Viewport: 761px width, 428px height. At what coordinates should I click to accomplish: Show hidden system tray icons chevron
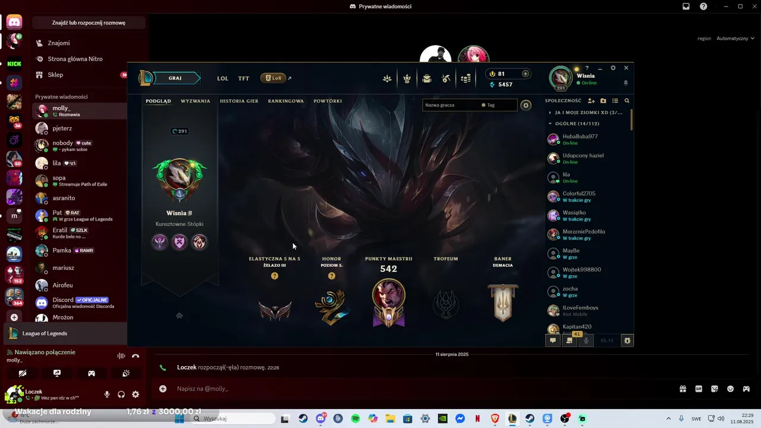pos(668,418)
